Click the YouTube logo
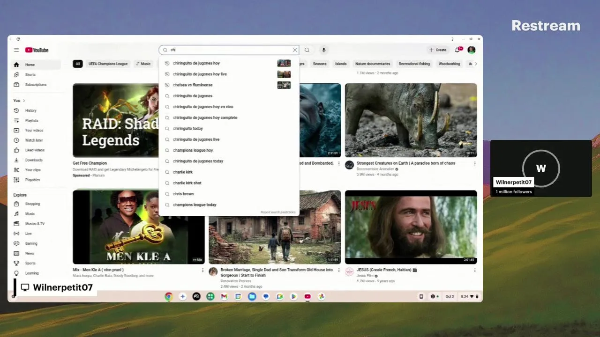This screenshot has width=600, height=337. 37,50
